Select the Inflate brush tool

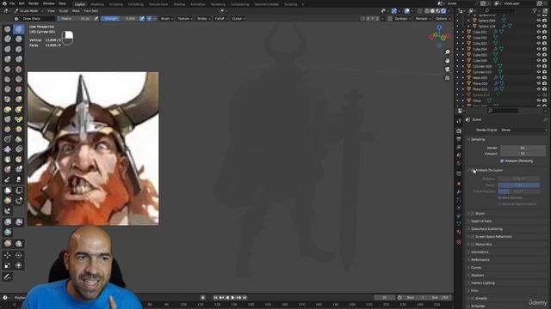(x=8, y=59)
